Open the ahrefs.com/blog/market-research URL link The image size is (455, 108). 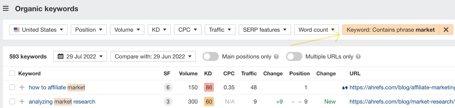(x=402, y=101)
